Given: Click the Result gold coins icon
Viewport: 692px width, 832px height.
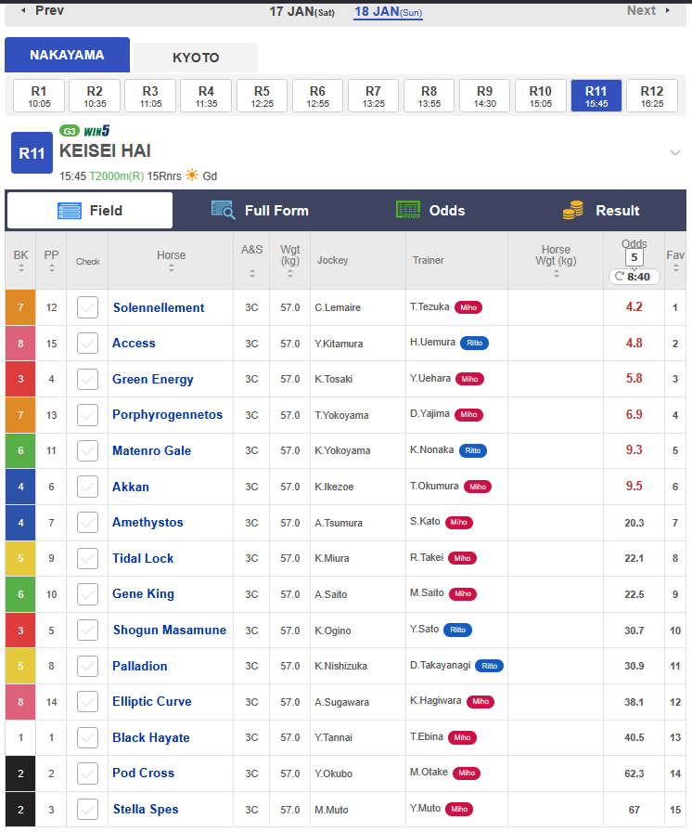Looking at the screenshot, I should pyautogui.click(x=573, y=210).
